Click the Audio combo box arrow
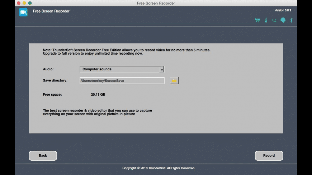The image size is (312, 175). [x=162, y=69]
